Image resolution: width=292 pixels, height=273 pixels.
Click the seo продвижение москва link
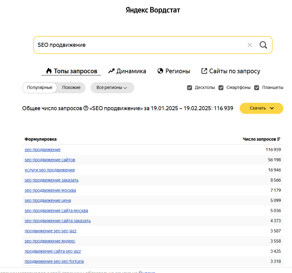50,190
